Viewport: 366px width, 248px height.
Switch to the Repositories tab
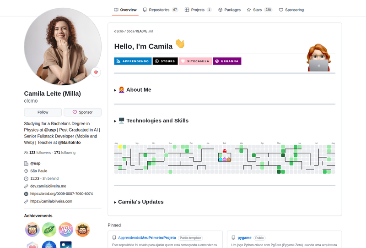161,10
